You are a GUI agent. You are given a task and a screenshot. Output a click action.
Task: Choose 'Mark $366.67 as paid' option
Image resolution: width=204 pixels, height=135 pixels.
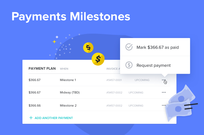tap(157, 47)
